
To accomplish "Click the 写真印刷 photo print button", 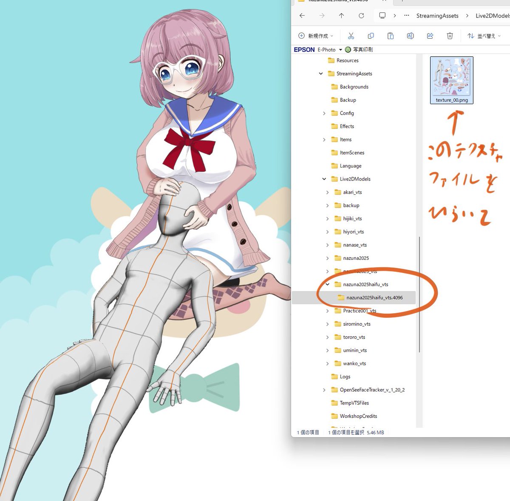I will pos(359,50).
